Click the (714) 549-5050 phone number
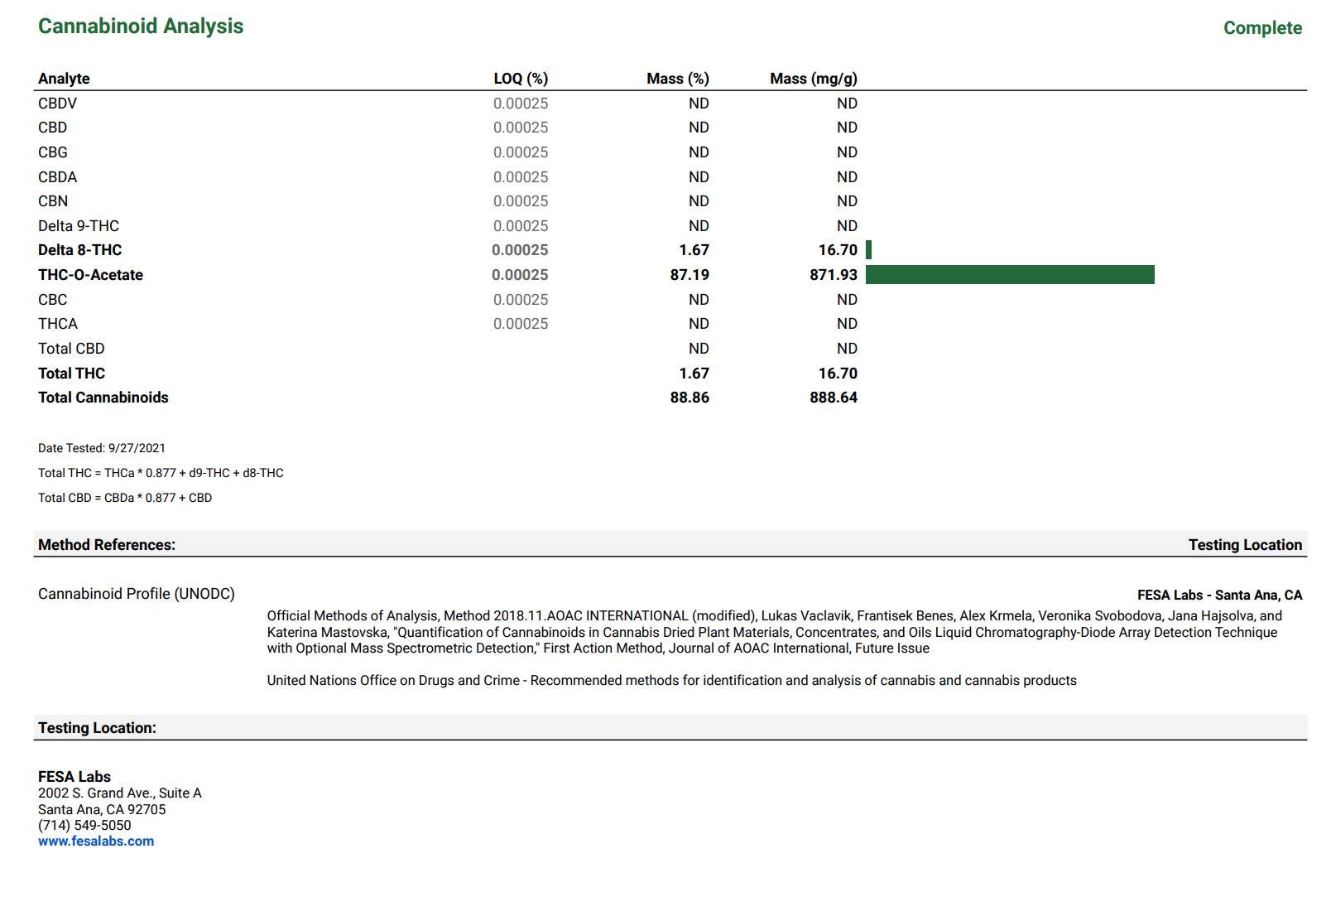 point(84,826)
